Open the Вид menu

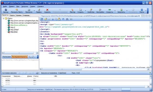(18, 6)
